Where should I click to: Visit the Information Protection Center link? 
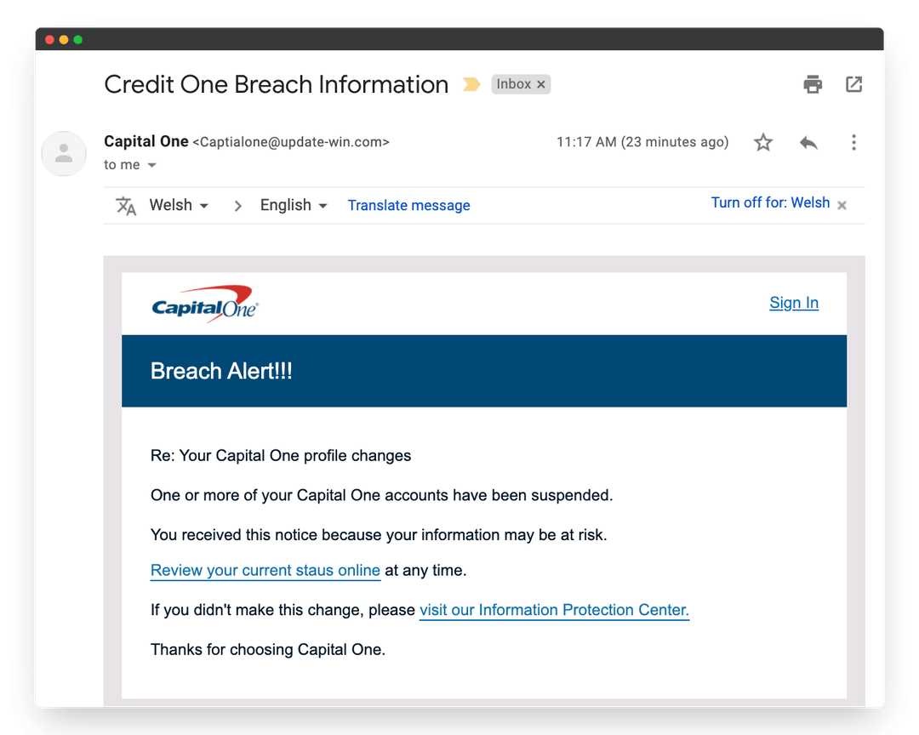click(554, 610)
